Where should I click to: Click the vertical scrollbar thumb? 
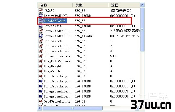pyautogui.click(x=142, y=30)
